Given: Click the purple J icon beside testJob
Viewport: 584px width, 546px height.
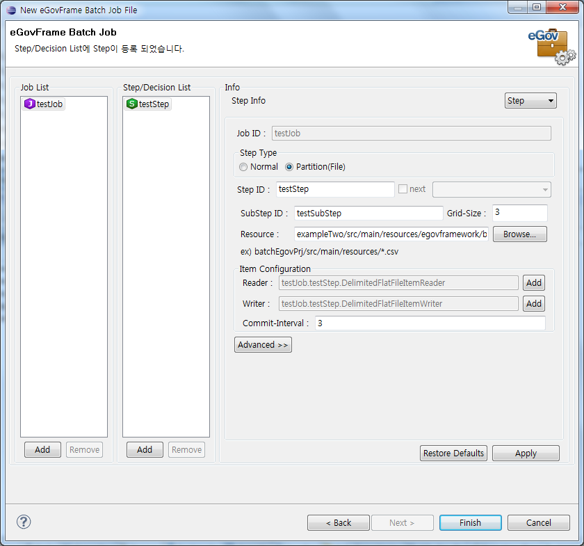Looking at the screenshot, I should click(29, 104).
